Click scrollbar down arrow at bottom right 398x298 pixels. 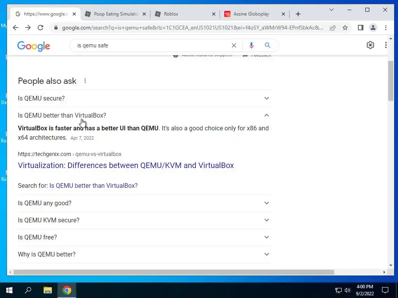point(391,265)
